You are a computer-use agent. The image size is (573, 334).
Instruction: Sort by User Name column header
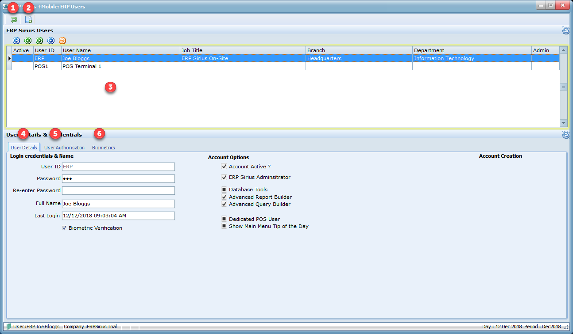tap(120, 50)
